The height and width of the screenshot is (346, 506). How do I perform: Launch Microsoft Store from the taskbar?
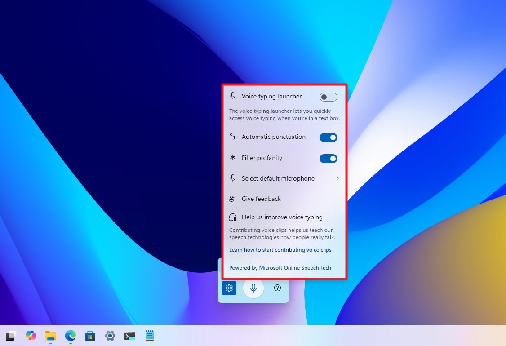[x=90, y=336]
